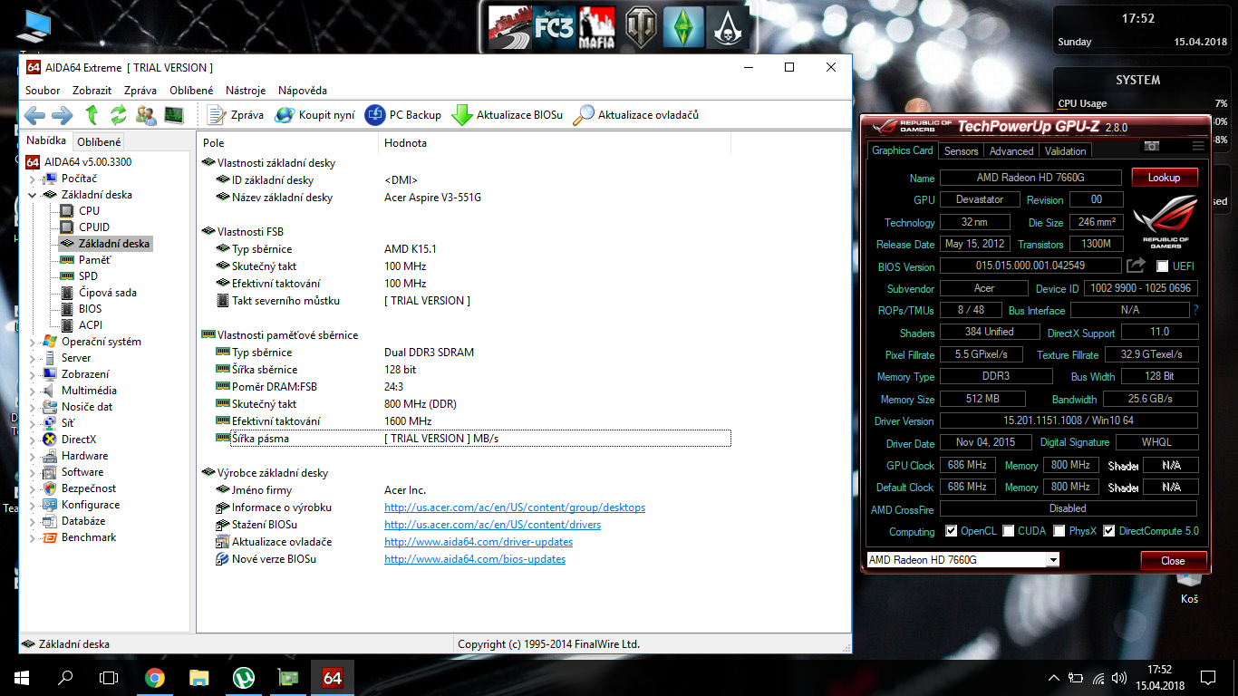Expand the Operační systém tree node
The image size is (1238, 696).
pos(33,342)
